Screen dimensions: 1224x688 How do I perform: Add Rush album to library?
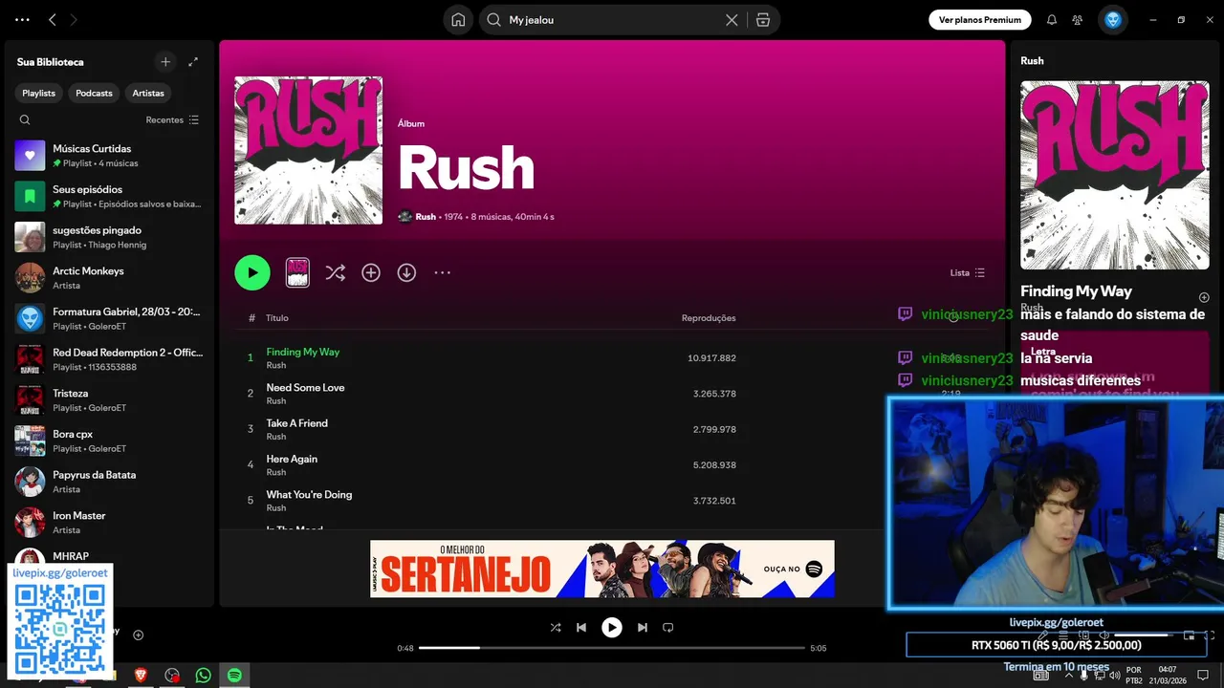371,272
